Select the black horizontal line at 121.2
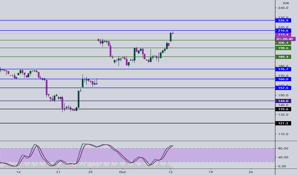297x175 pixels. coord(137,123)
